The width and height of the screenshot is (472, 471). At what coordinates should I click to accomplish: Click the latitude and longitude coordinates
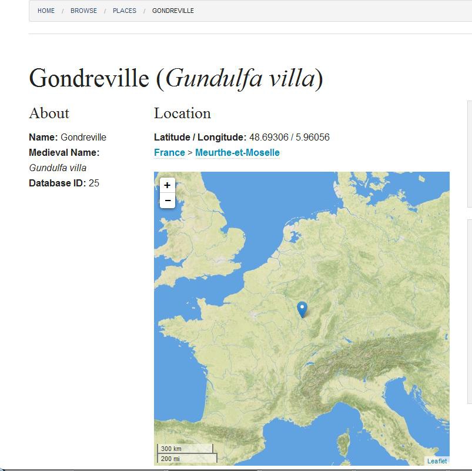(289, 138)
